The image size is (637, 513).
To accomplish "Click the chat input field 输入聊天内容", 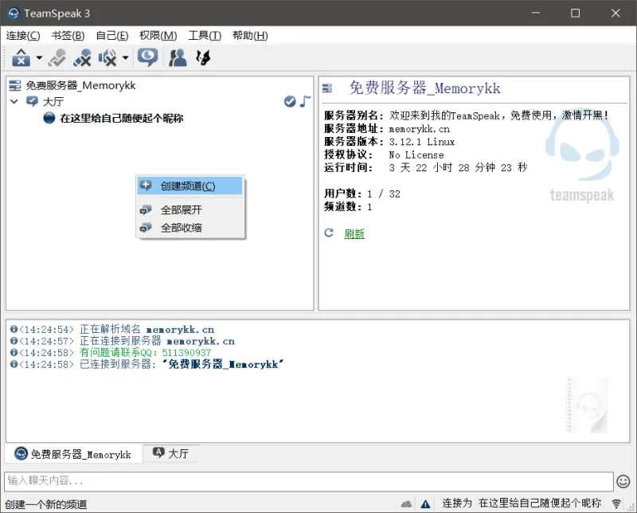I will [309, 481].
